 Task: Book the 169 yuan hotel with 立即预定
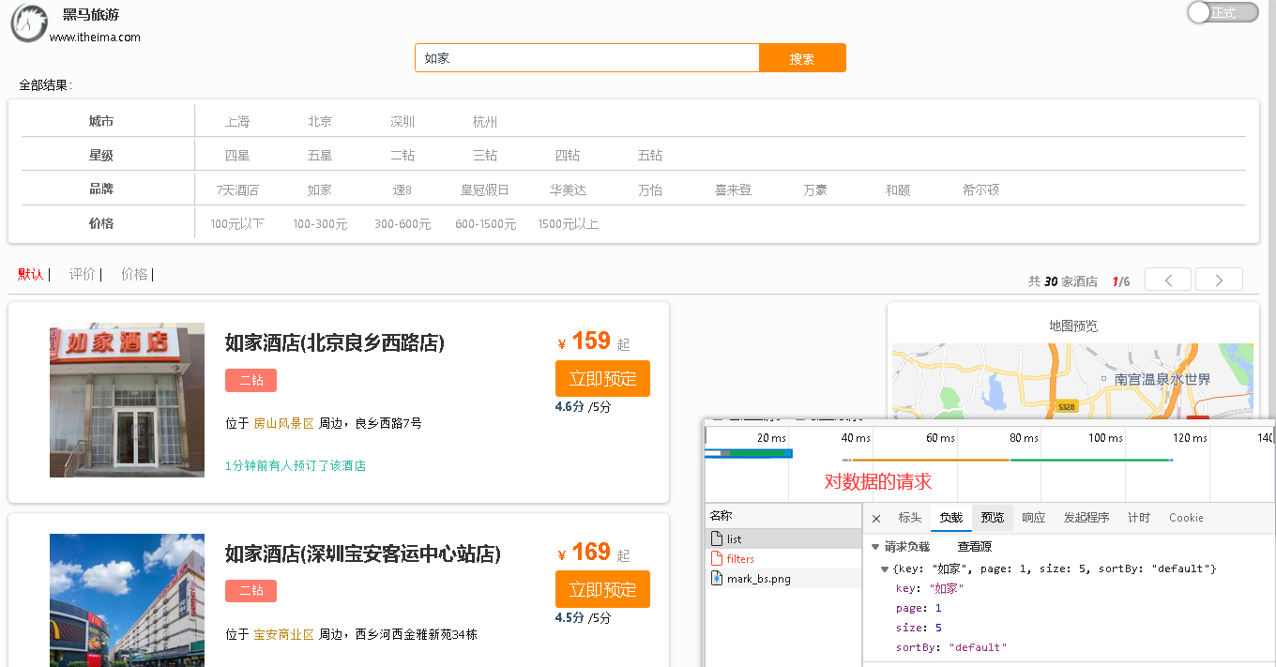(x=602, y=589)
